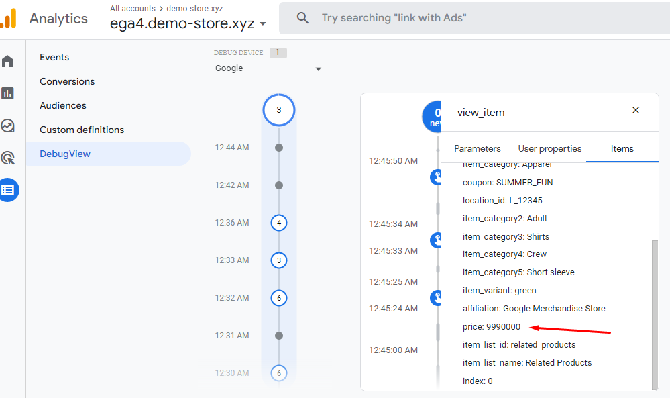Focus the search field
The height and width of the screenshot is (398, 670).
tap(474, 18)
